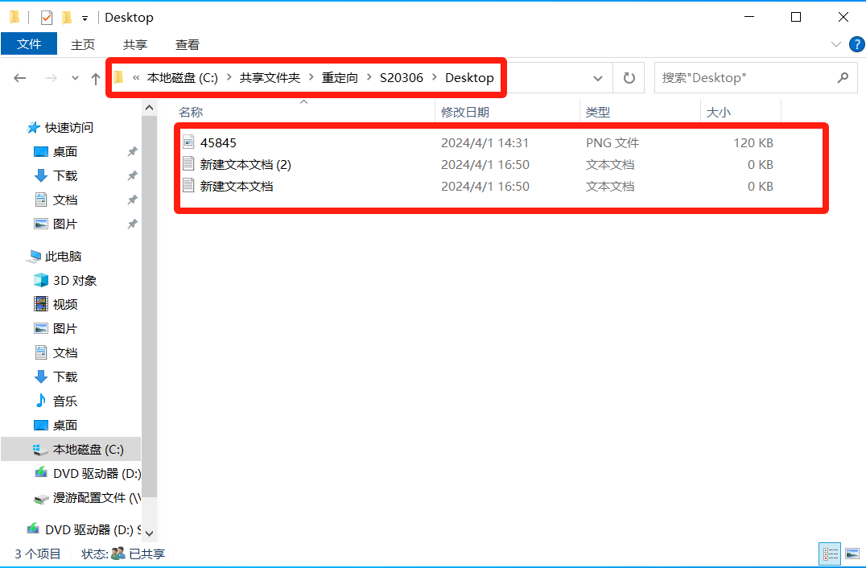Click the 共享文件夹 breadcrumb segment
Viewport: 866px width, 568px height.
(x=270, y=77)
